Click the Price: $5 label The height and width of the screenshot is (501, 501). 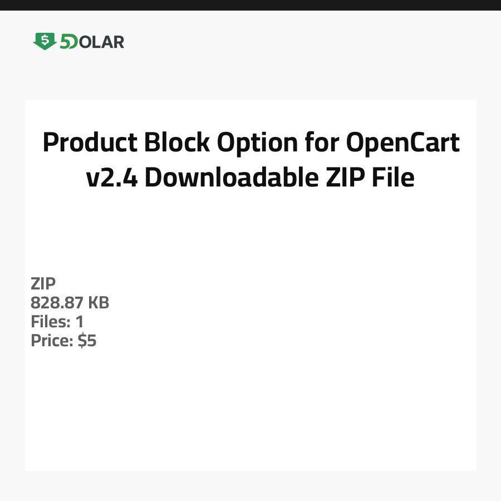[x=63, y=341]
